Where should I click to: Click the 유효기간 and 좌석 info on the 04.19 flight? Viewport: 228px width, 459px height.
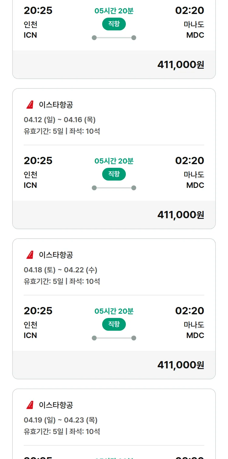pos(62,431)
